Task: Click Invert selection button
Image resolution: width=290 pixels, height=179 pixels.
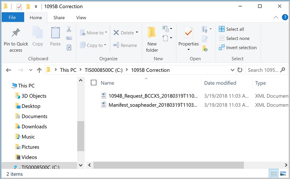Action: coord(237,48)
